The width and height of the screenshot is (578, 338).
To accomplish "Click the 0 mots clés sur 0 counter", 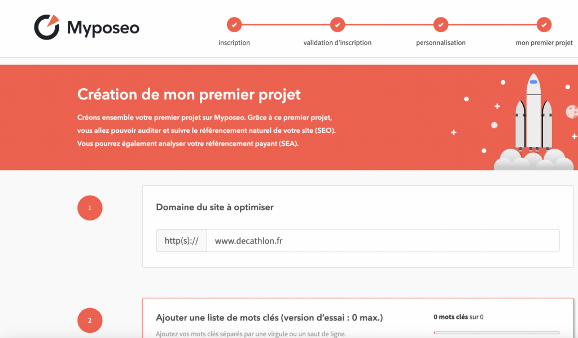I will pyautogui.click(x=458, y=317).
